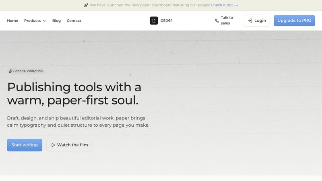Click the paper brand name text
Viewport: 322px width, 181px height.
[x=166, y=21]
